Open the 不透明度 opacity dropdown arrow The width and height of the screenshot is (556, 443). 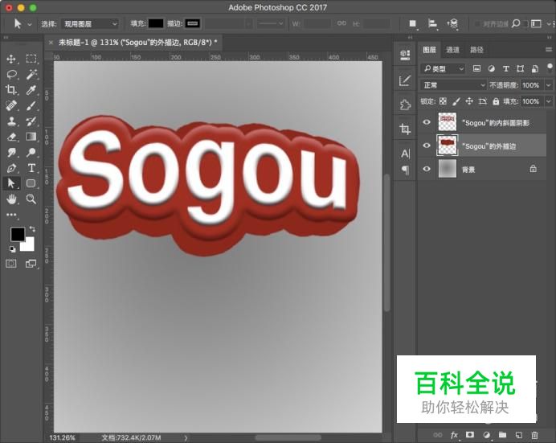click(548, 85)
